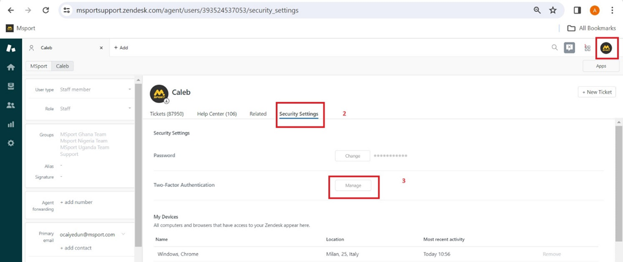Click + New Ticket button
Screen dimensions: 623x262
(597, 92)
